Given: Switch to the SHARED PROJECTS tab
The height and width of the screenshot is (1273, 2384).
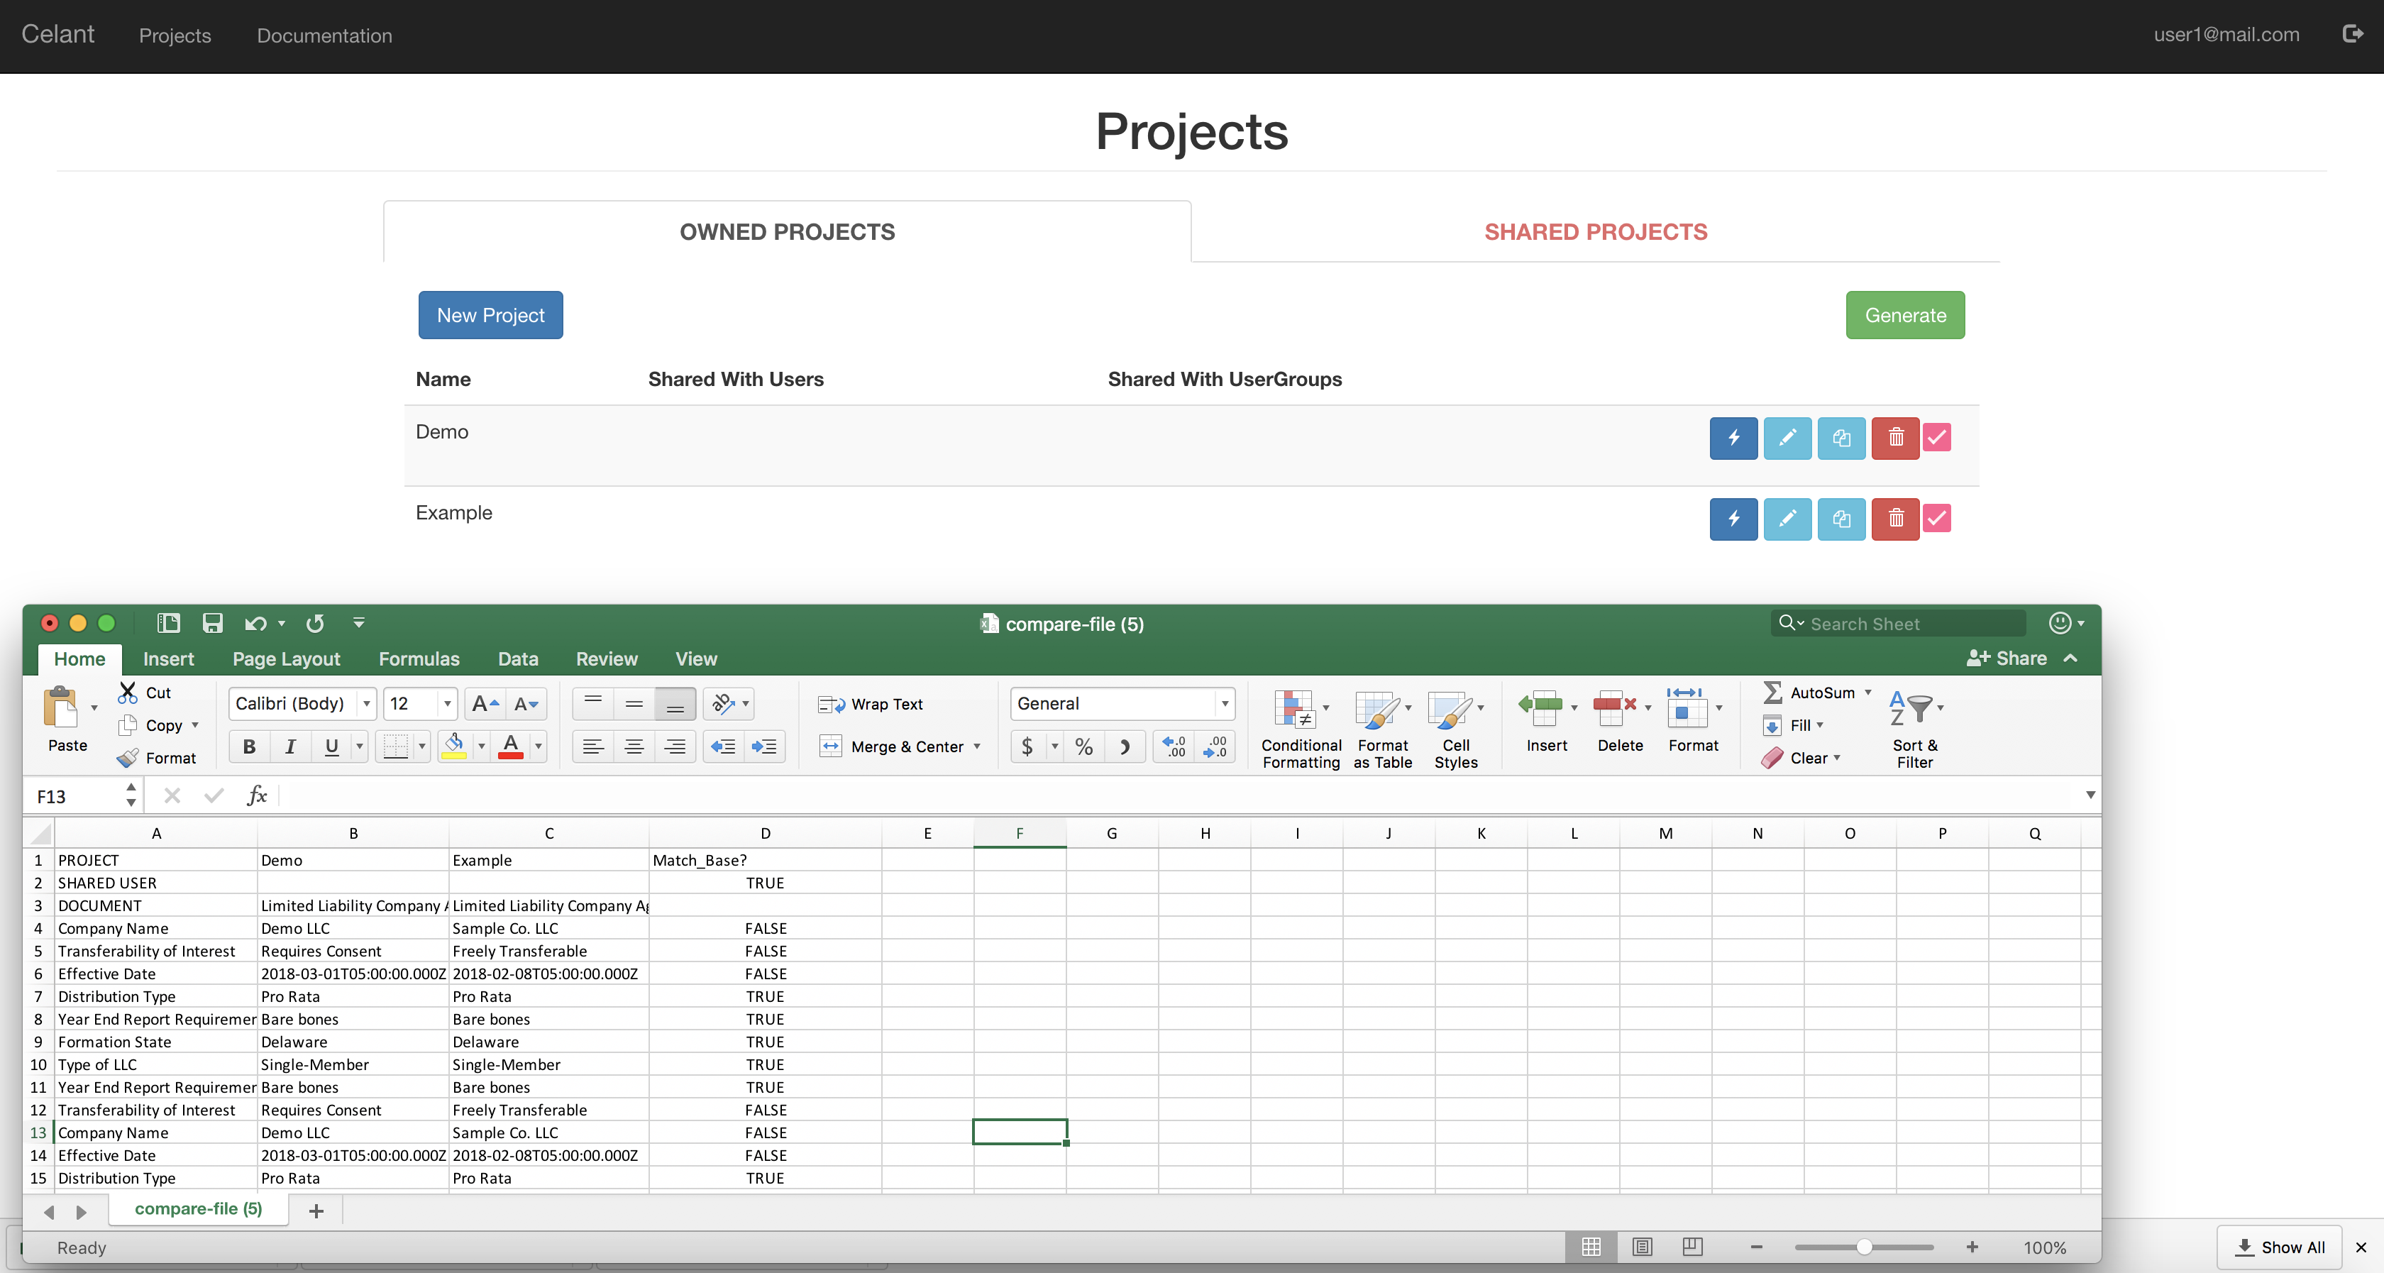Looking at the screenshot, I should [x=1596, y=231].
